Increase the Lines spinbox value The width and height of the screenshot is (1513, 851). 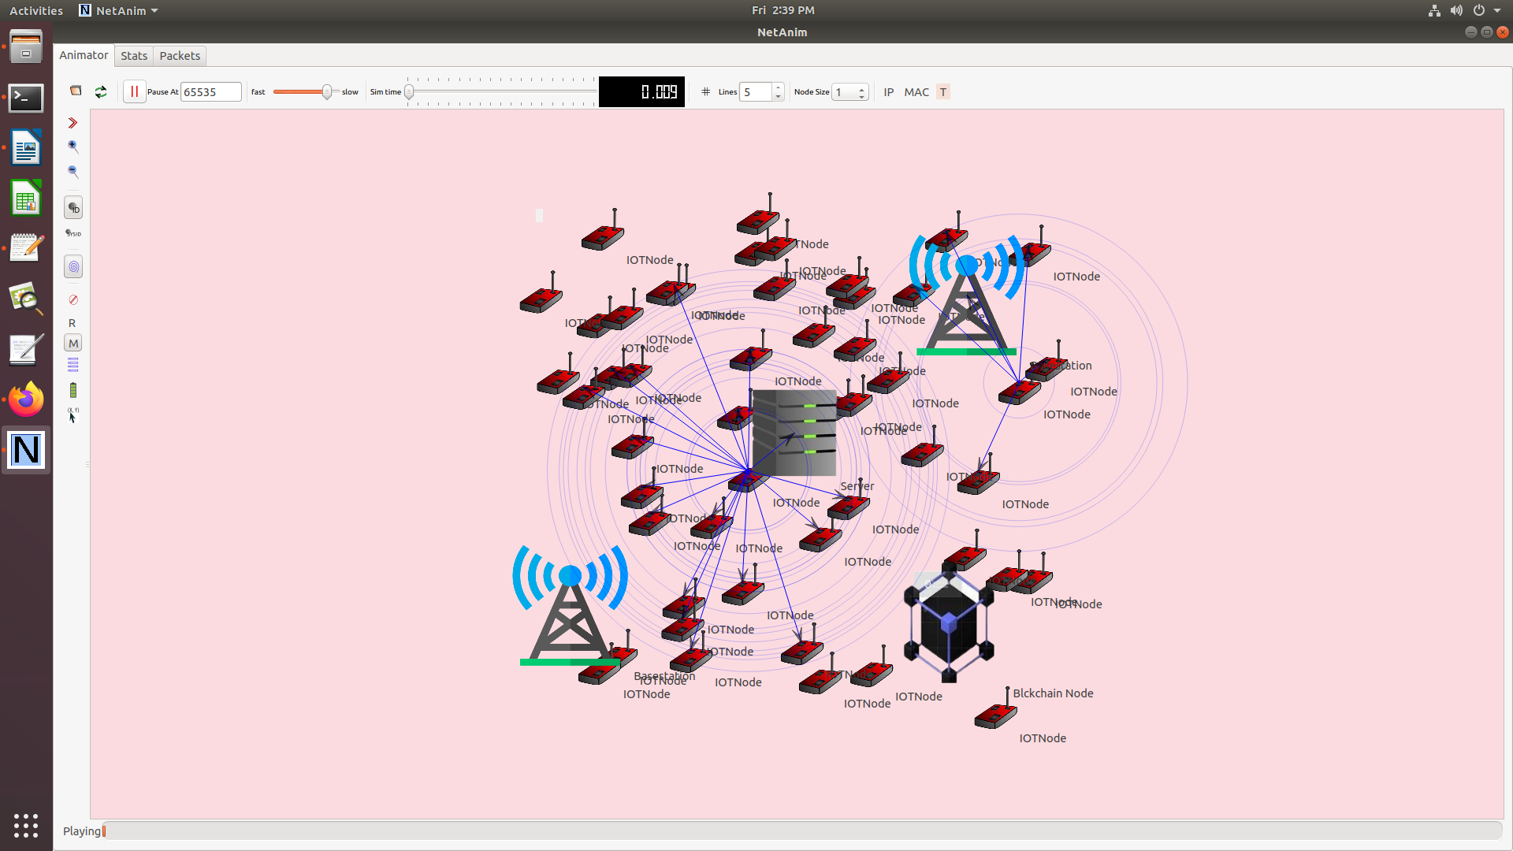(778, 87)
